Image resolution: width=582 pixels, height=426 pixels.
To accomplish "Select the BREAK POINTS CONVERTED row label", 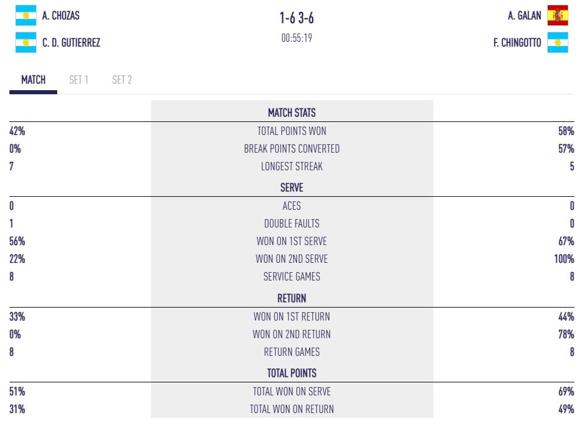I will coord(292,148).
